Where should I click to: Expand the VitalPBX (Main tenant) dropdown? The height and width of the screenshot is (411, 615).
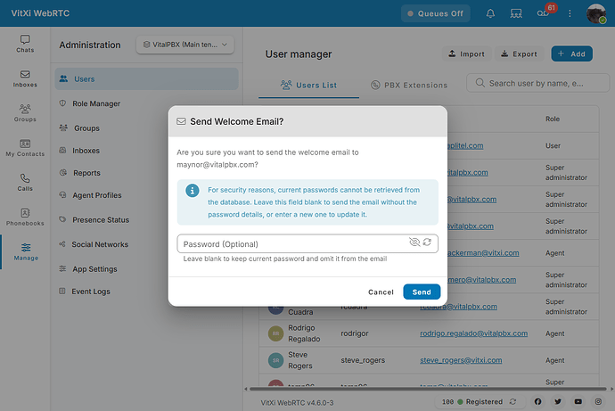point(184,45)
